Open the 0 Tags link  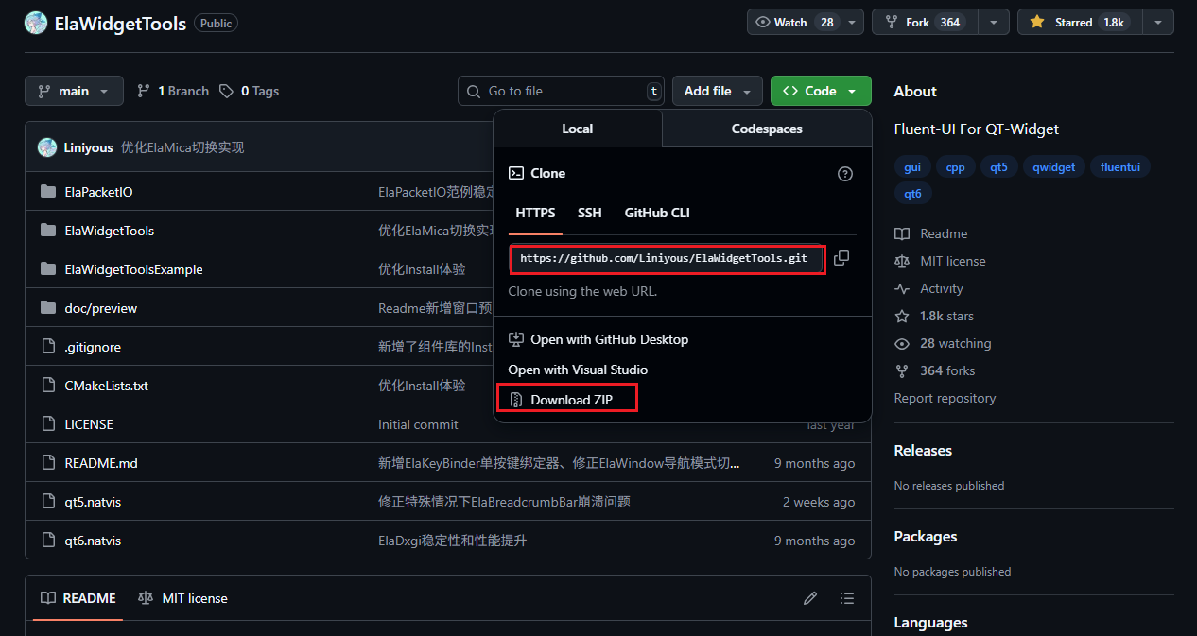click(249, 91)
